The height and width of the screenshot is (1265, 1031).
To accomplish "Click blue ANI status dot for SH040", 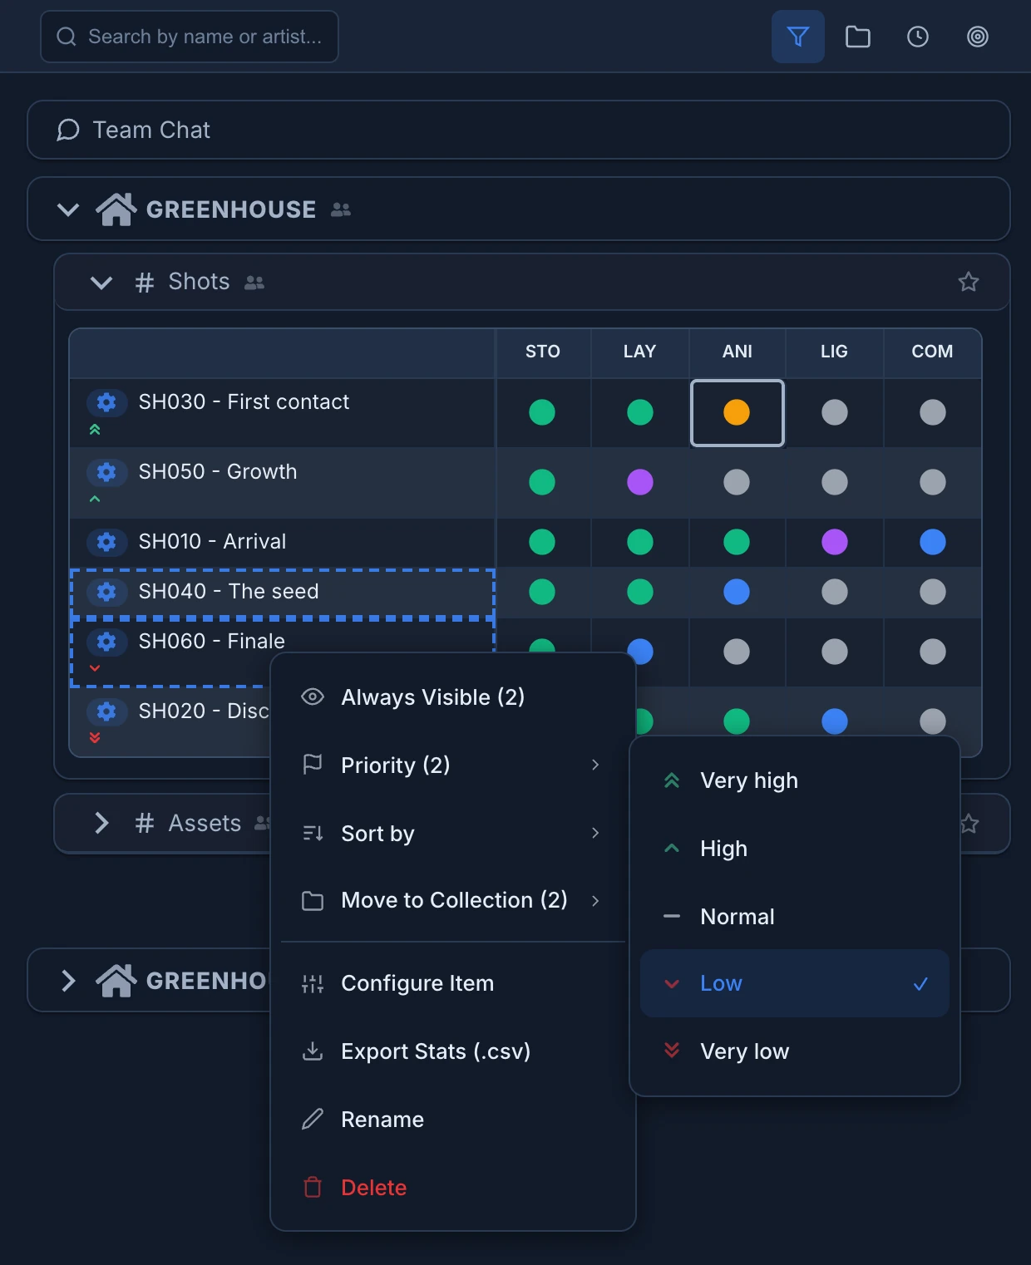I will (737, 592).
